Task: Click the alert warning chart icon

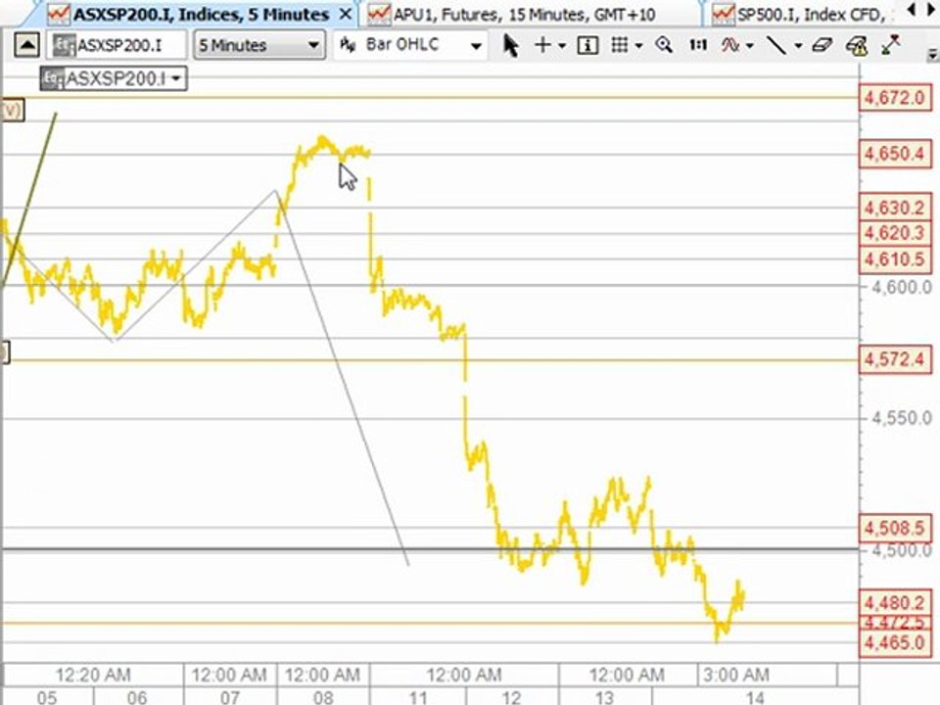Action: (857, 46)
